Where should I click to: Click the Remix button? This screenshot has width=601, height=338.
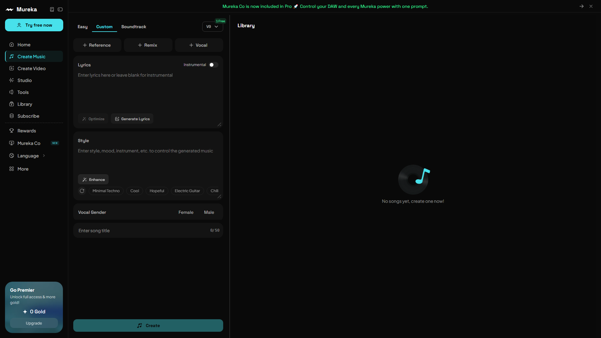[148, 45]
